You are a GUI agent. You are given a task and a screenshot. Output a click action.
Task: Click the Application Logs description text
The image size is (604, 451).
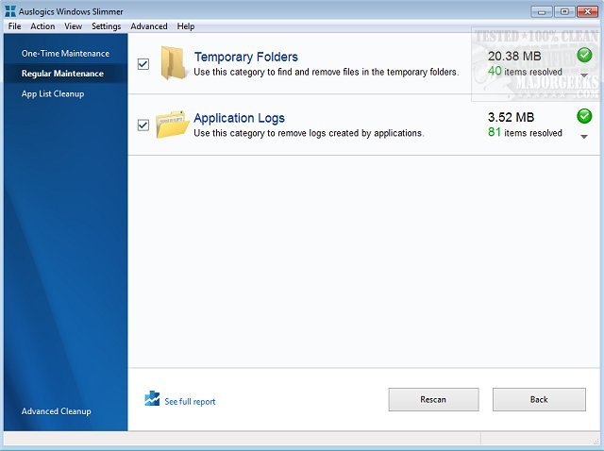(309, 133)
